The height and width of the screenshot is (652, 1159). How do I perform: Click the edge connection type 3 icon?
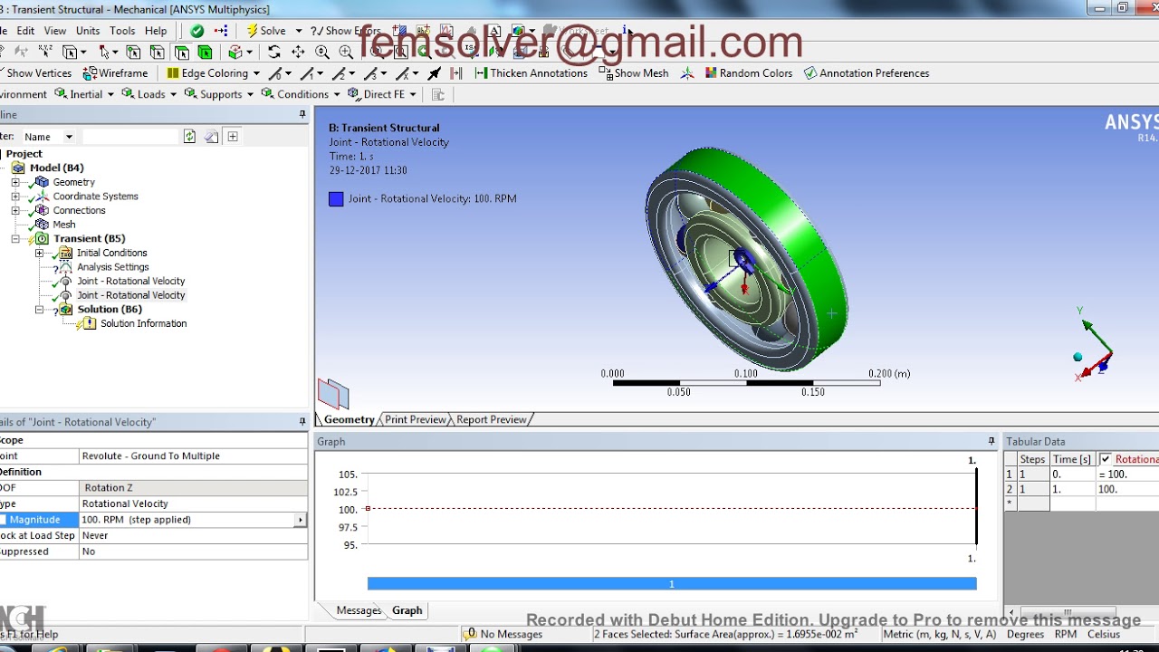tap(371, 73)
